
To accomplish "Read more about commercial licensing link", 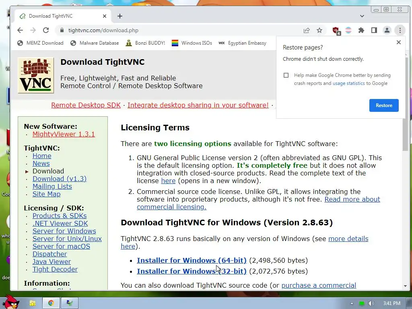I will 352,199.
